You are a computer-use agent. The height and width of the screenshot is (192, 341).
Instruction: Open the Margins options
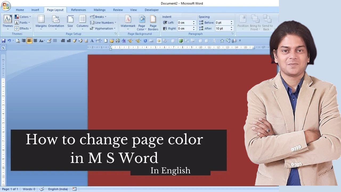(x=41, y=22)
